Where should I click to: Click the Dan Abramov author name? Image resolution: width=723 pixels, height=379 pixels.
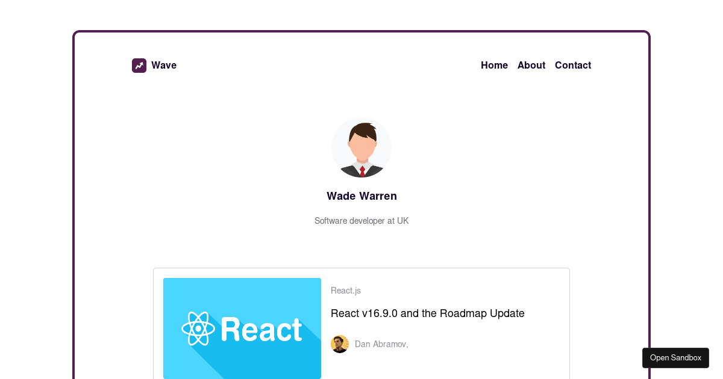[381, 344]
